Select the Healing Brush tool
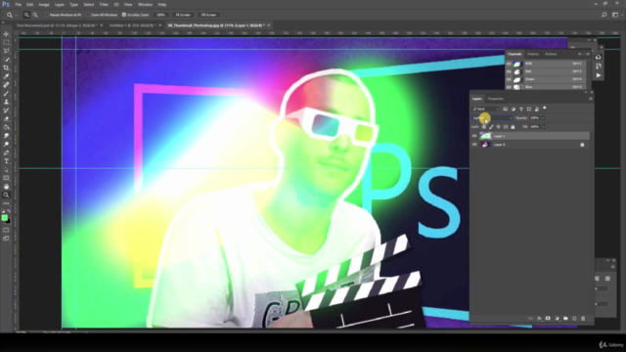 coord(6,85)
